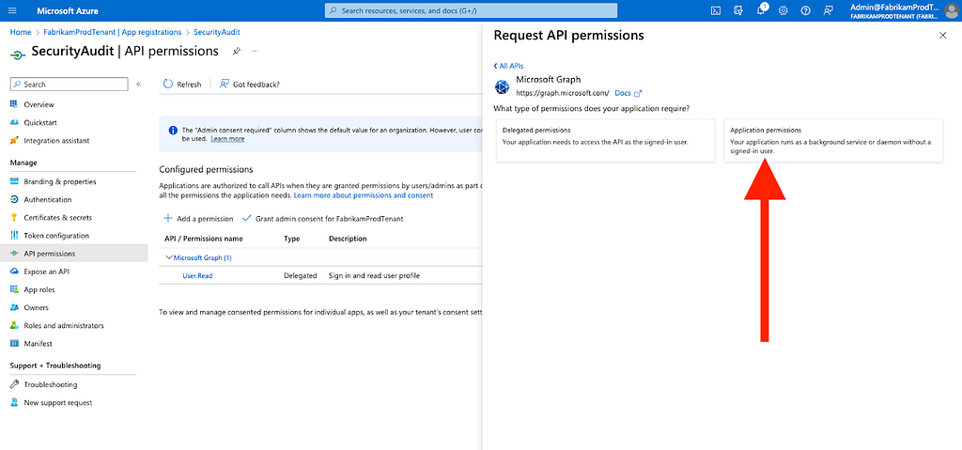This screenshot has height=450, width=962.
Task: Focus the sidebar Search field
Action: coord(69,85)
